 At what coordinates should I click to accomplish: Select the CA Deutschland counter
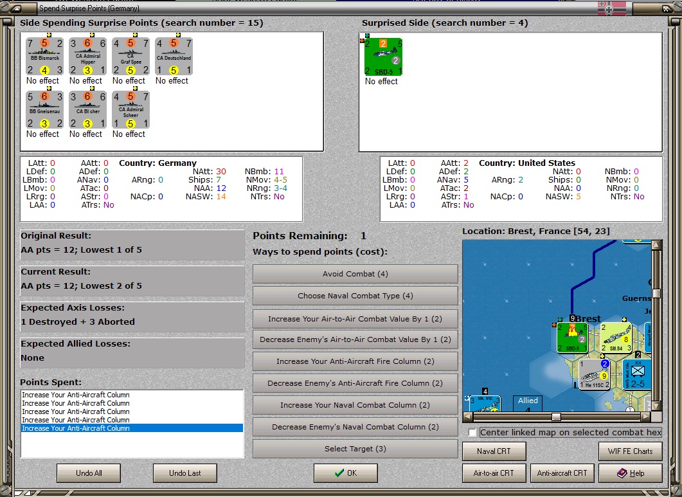pos(173,55)
